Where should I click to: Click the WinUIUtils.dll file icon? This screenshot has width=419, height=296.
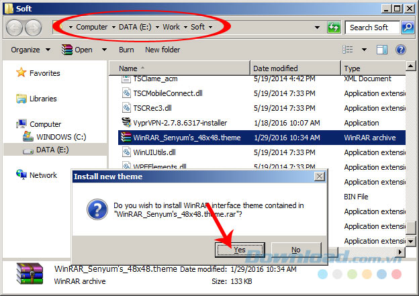126,152
